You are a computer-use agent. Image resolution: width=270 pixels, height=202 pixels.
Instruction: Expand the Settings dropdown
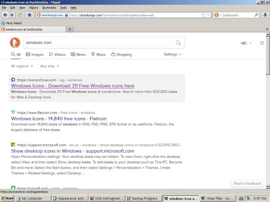[172, 54]
